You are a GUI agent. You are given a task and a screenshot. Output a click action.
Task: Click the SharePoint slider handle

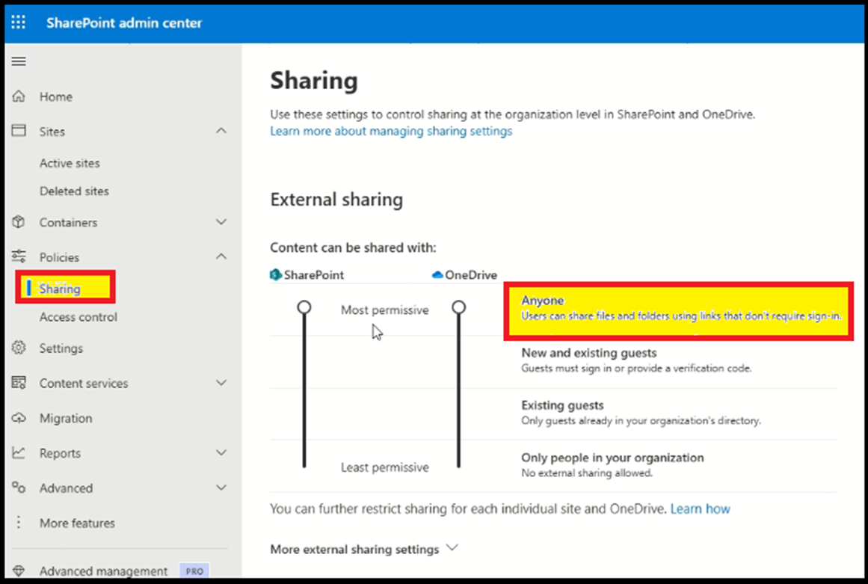tap(304, 307)
